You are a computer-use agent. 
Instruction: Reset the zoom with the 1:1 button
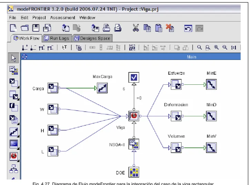[233, 48]
